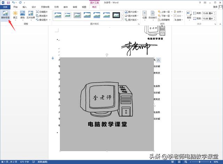Switch to the Insert (插入) tab
Viewport: 223px width, 164px height.
tap(24, 7)
